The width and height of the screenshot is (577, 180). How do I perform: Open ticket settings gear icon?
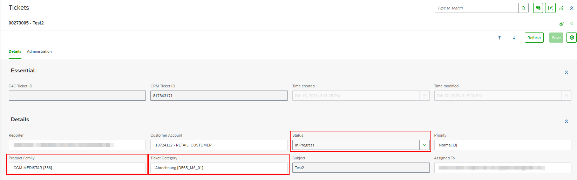pyautogui.click(x=572, y=38)
